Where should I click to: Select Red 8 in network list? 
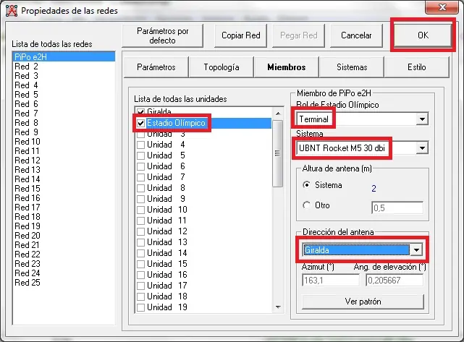[64, 123]
